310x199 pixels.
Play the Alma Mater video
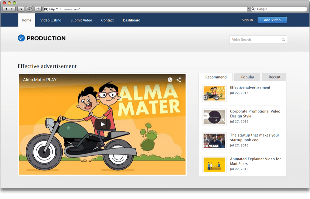pos(102,124)
